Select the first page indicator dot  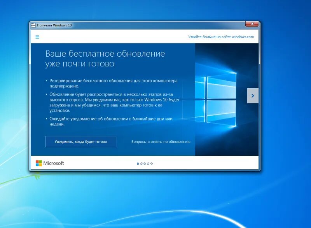tap(138, 164)
